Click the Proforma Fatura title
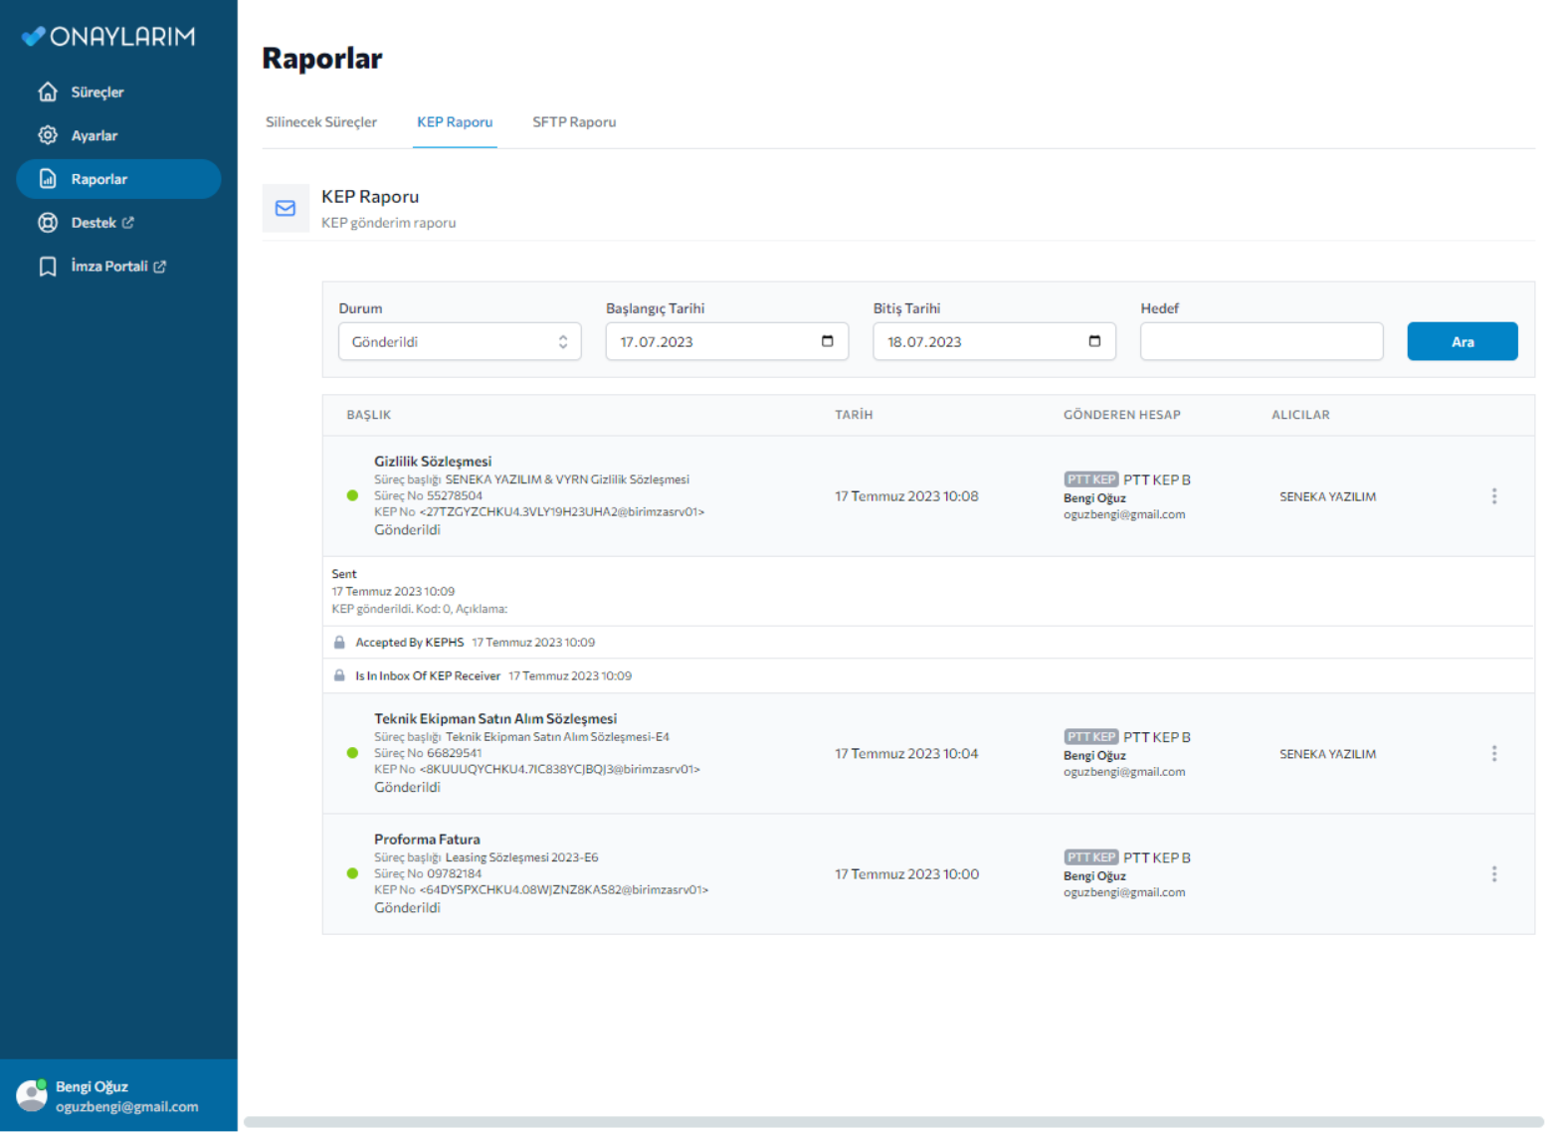This screenshot has height=1132, width=1558. coord(427,840)
